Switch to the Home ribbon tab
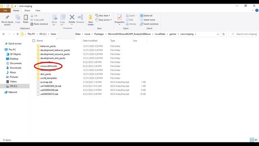 tap(16, 11)
